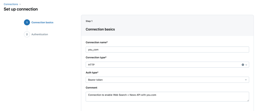
Task: Click the Comment box resize handle
Action: pos(248,100)
